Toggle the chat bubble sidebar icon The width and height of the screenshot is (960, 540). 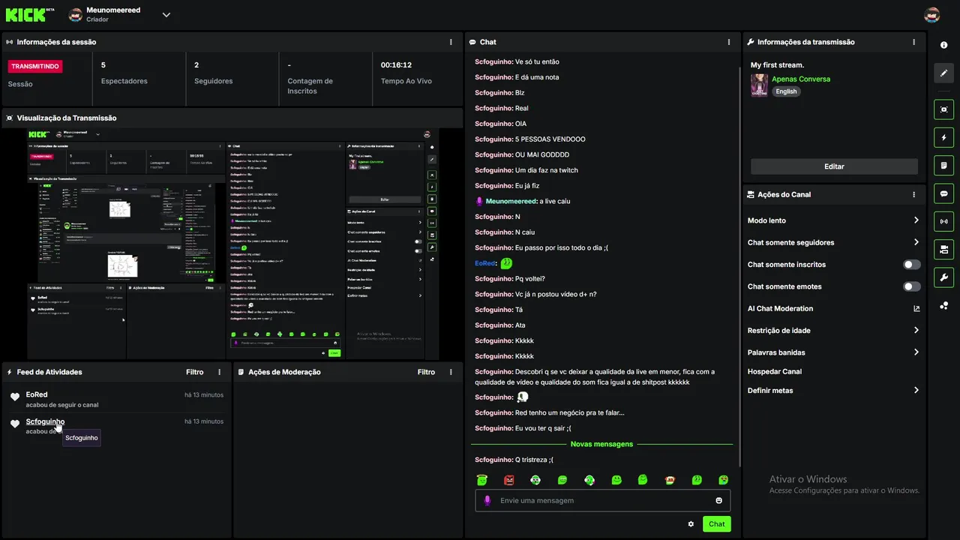pos(943,193)
